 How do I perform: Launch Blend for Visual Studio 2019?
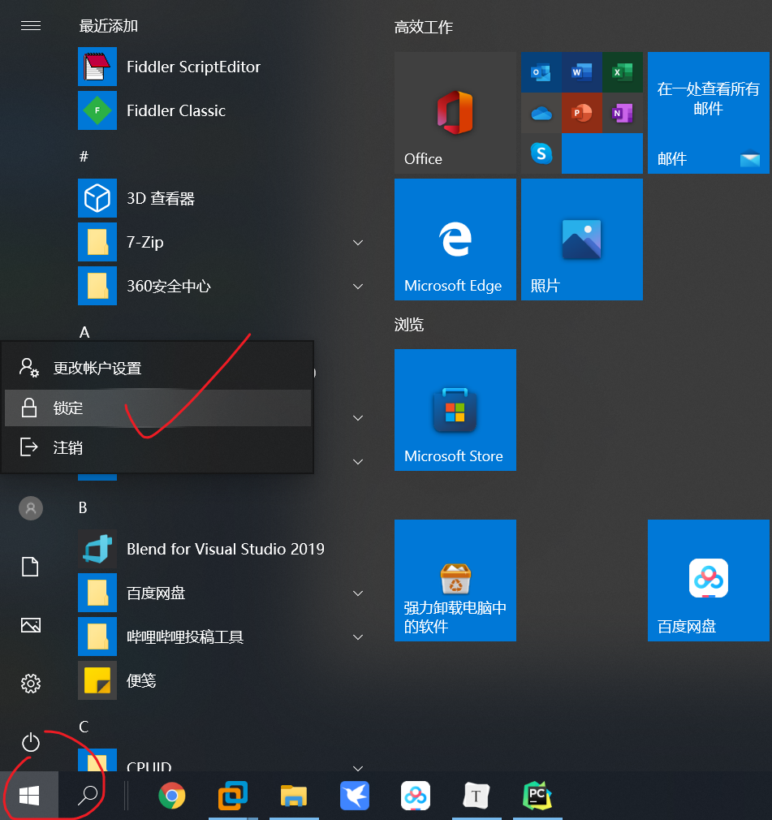coord(225,550)
